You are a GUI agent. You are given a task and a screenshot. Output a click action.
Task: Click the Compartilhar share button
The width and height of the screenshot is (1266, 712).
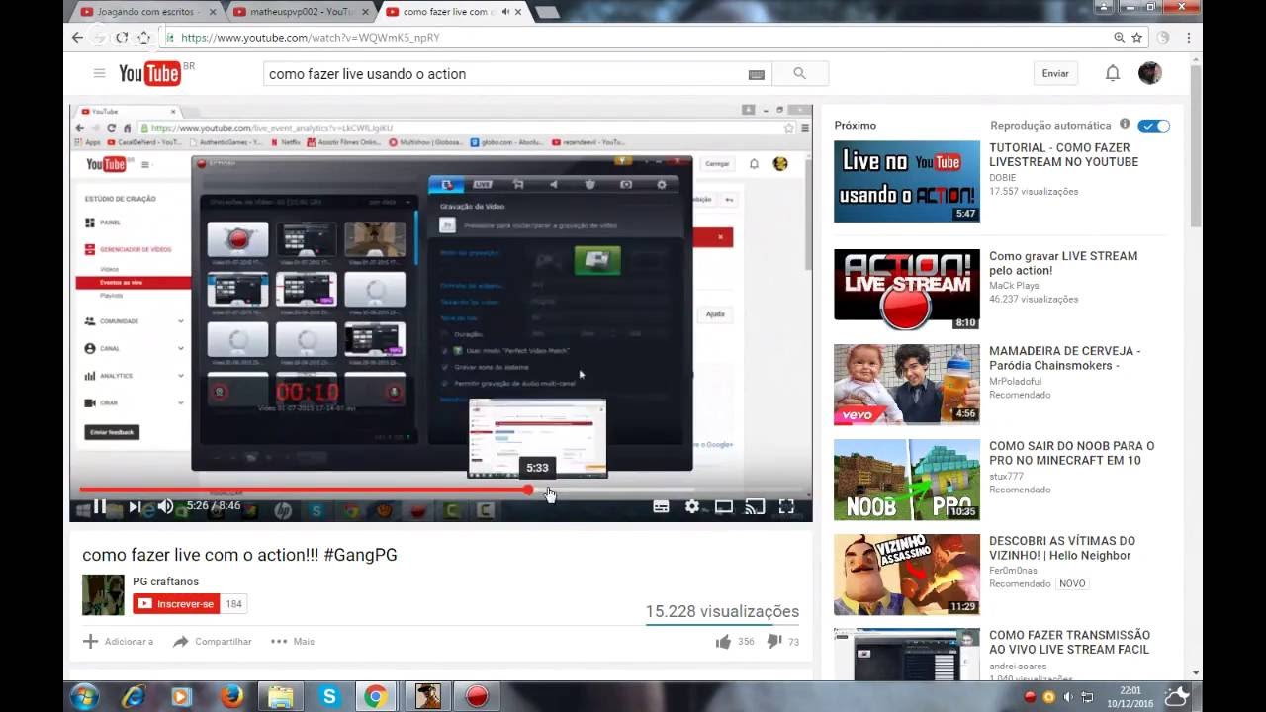click(213, 642)
